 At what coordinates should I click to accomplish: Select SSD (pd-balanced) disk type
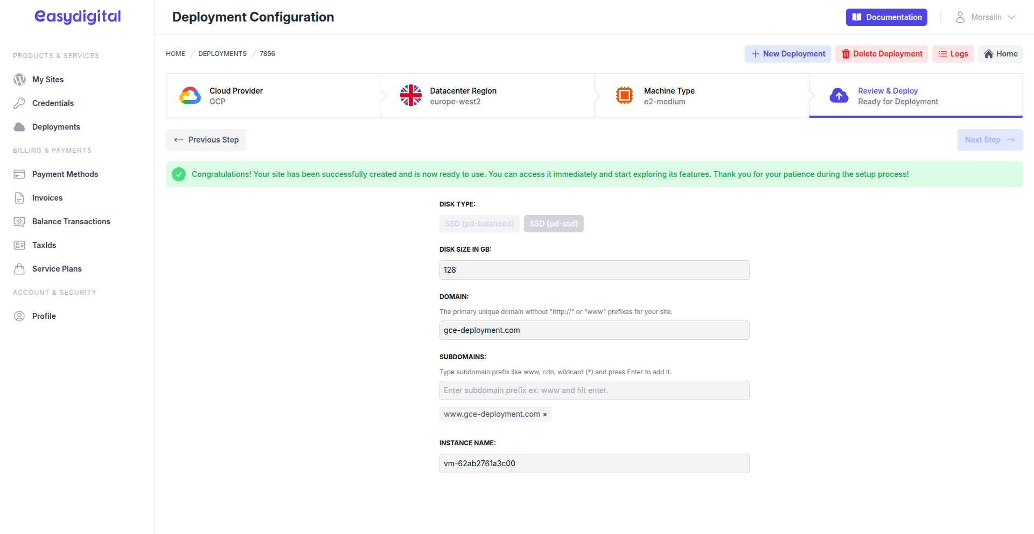pyautogui.click(x=479, y=224)
